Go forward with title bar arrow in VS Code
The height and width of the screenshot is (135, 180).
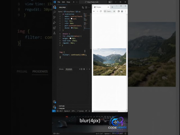77,2
